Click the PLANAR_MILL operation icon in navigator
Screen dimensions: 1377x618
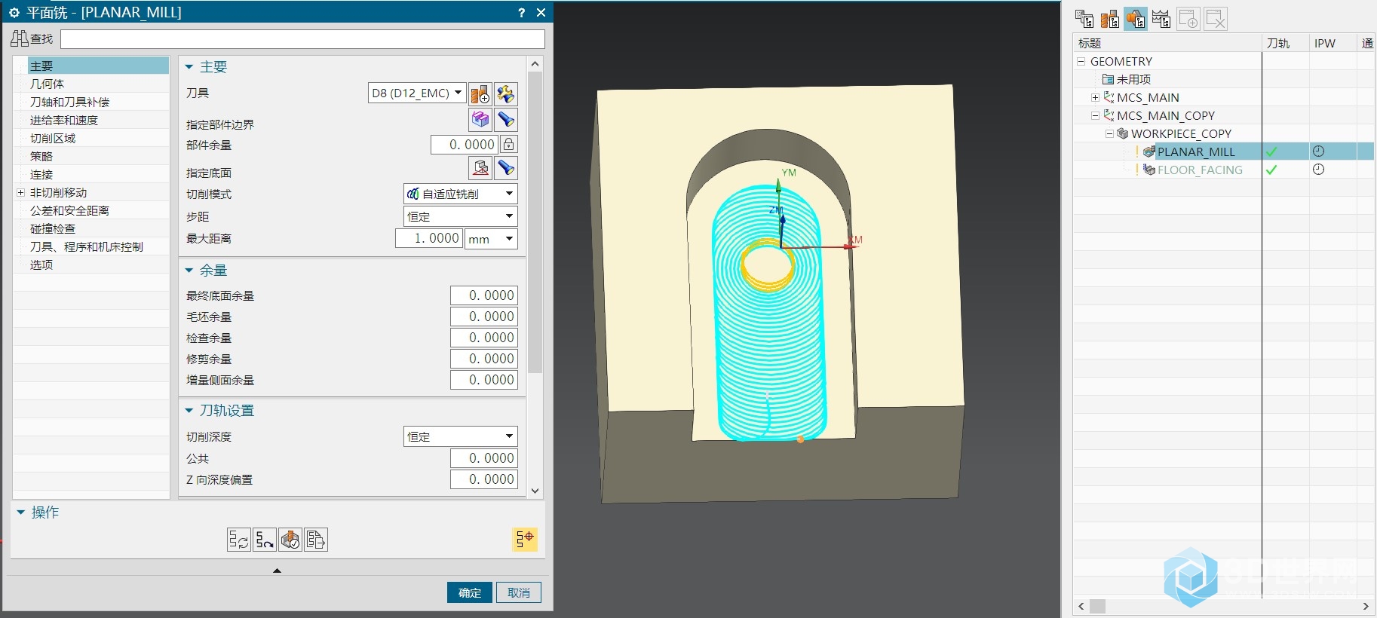click(1149, 151)
